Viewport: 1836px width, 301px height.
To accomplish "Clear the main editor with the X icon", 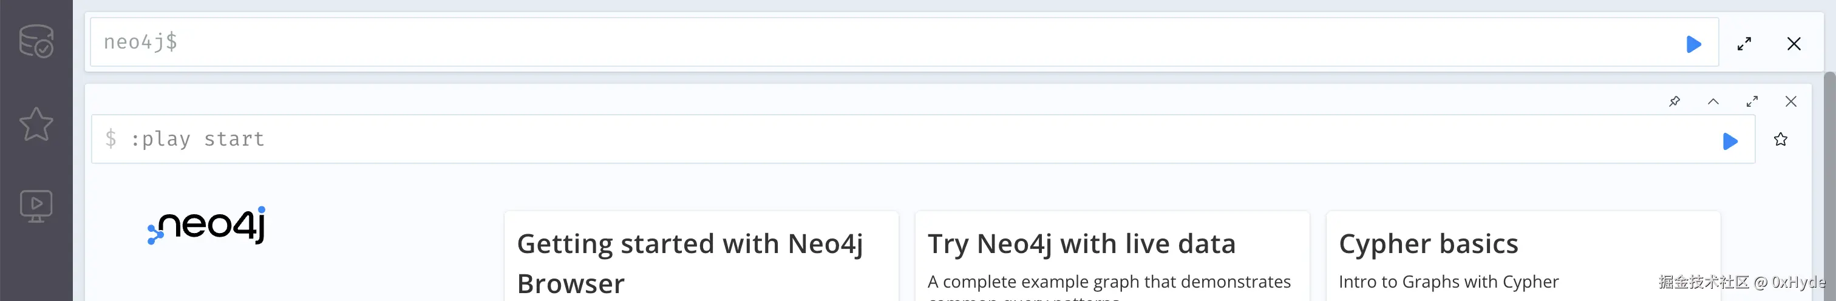I will pyautogui.click(x=1794, y=44).
